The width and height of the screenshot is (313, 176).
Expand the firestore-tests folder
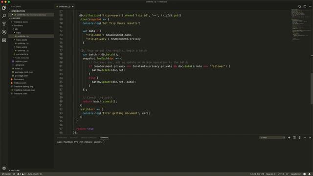click(21, 22)
